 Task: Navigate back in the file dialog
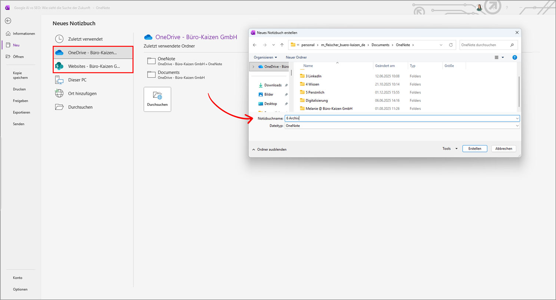tap(255, 44)
